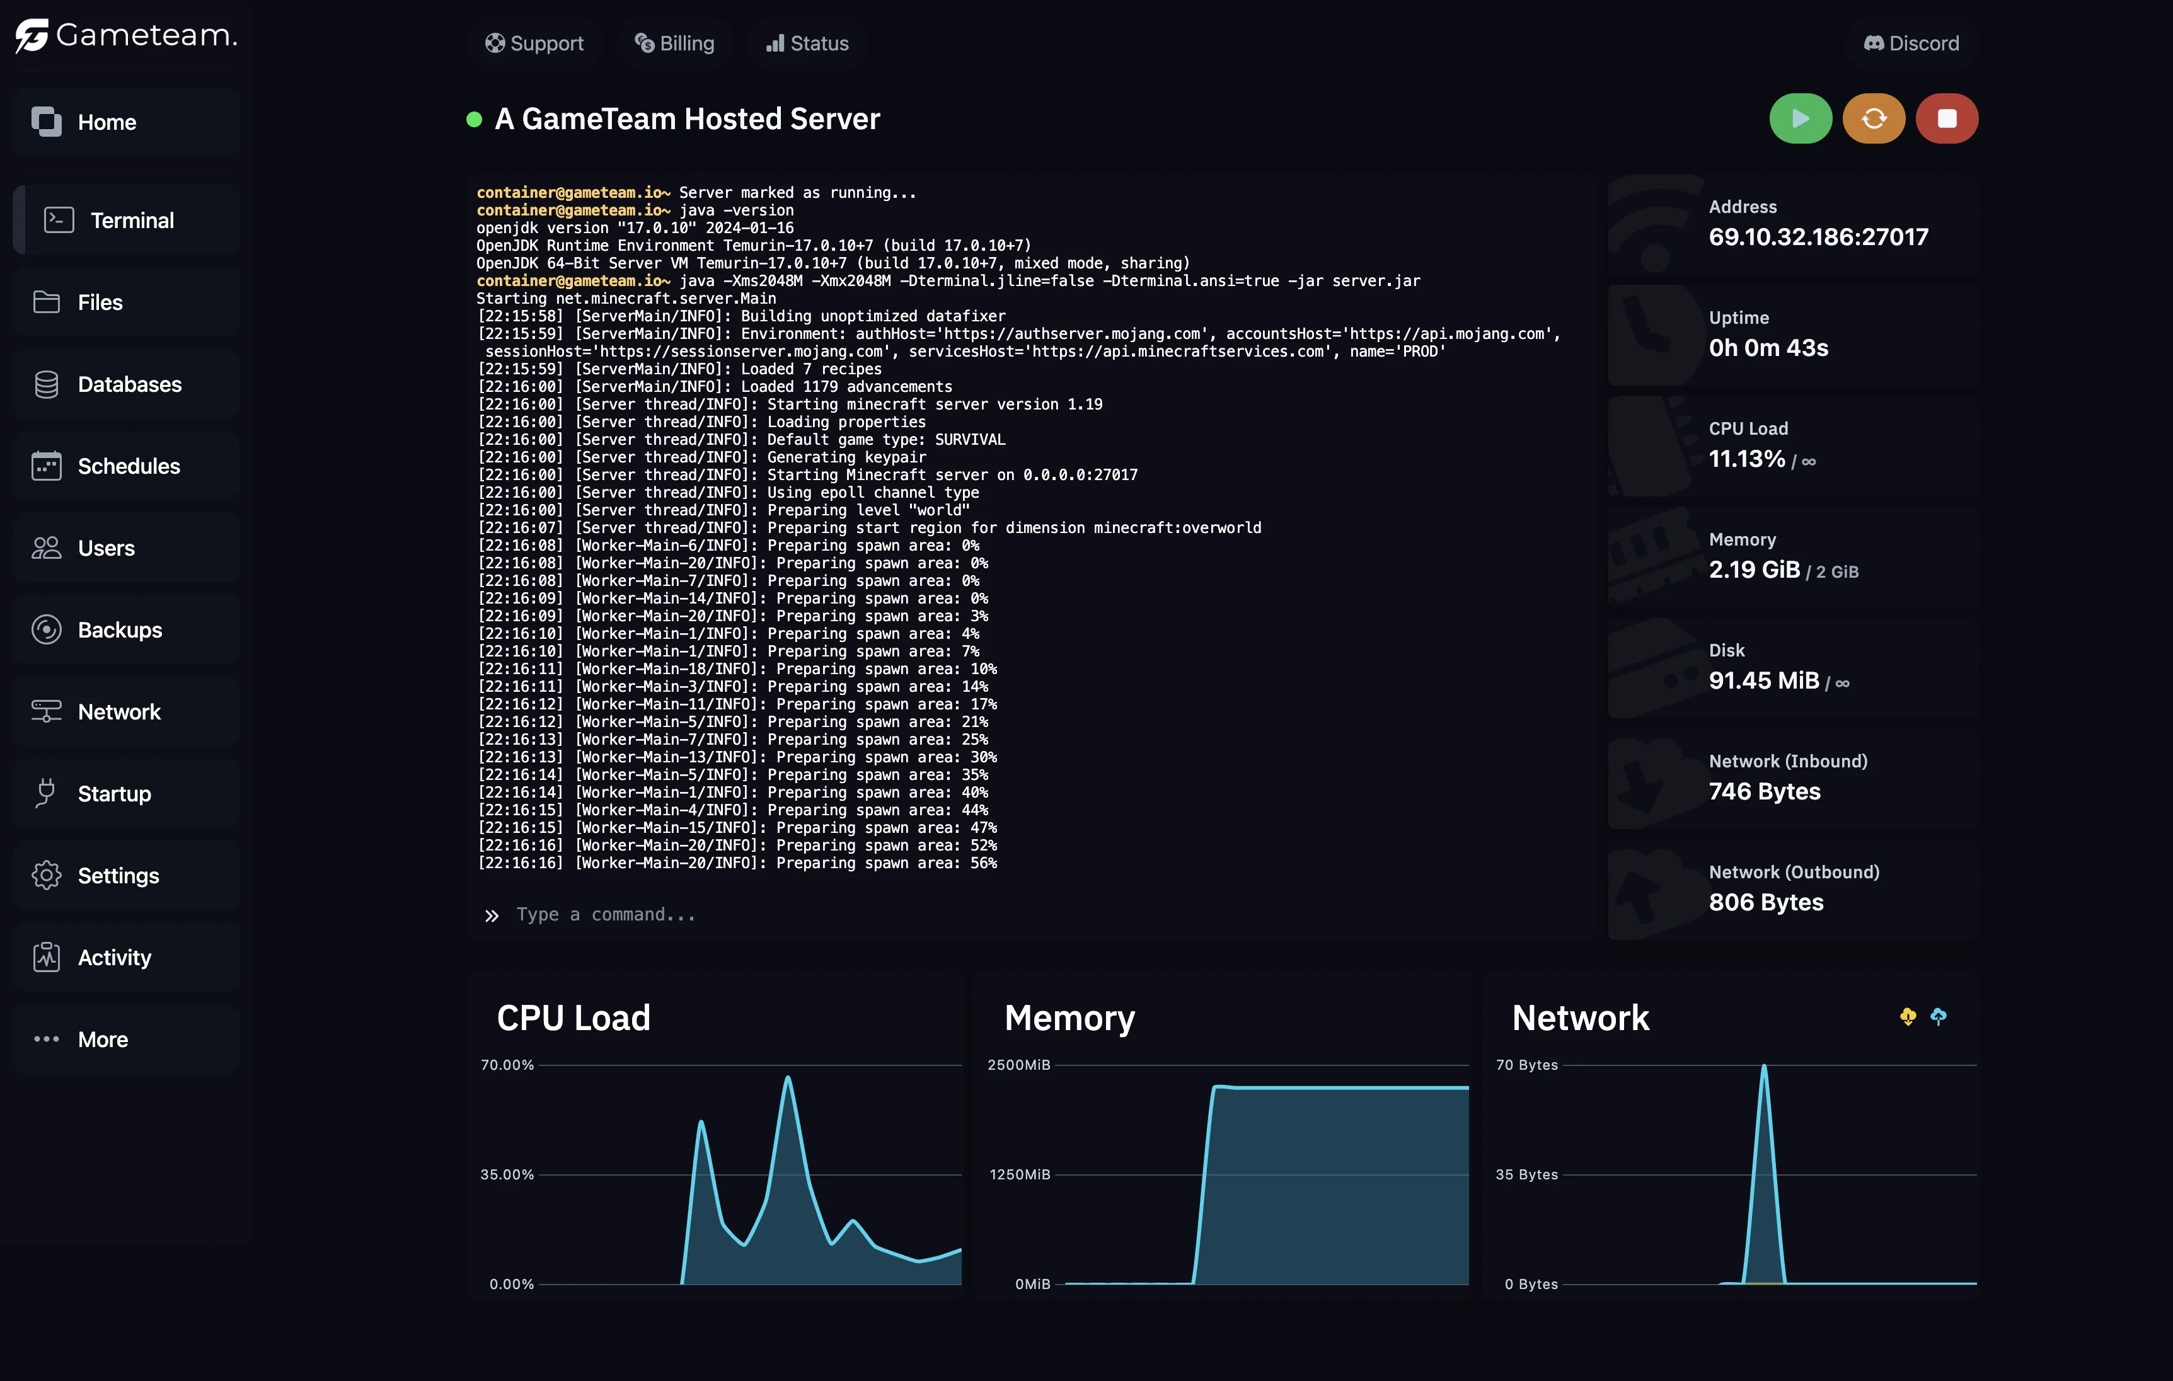2173x1381 pixels.
Task: Click the blue outbound cloud icon
Action: (x=1939, y=1017)
